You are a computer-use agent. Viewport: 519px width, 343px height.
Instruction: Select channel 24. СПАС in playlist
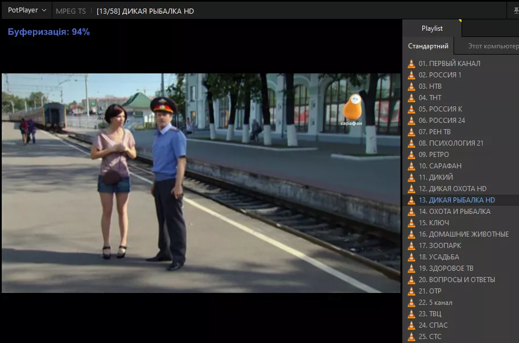pyautogui.click(x=461, y=325)
